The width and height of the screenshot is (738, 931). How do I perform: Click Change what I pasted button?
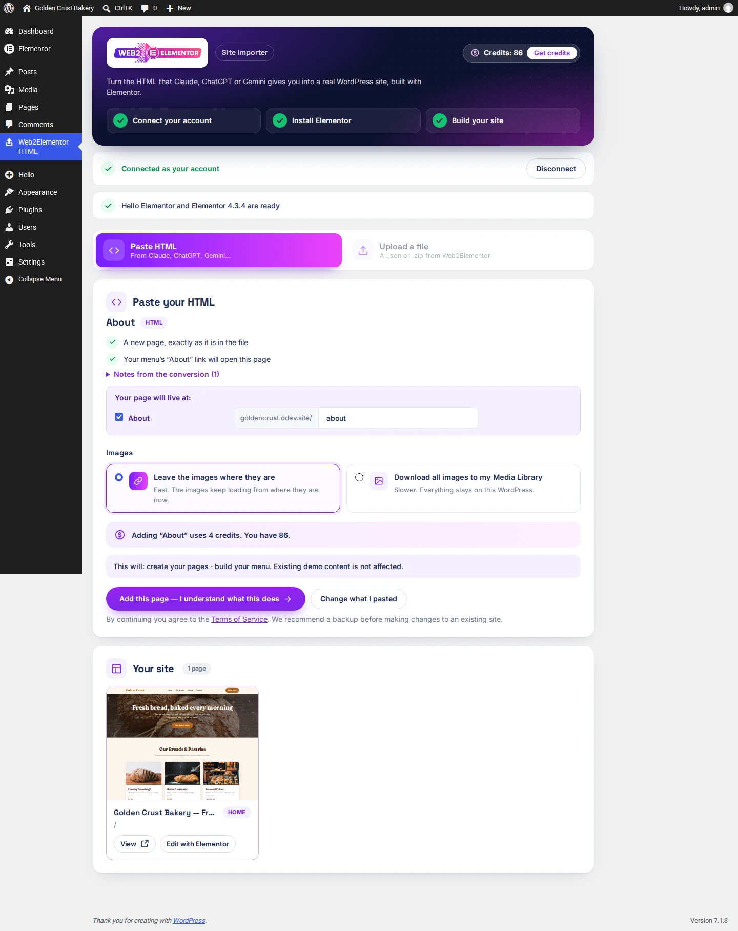point(359,599)
